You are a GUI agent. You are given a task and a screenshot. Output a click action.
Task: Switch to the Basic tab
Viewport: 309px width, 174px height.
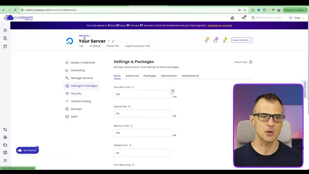117,76
